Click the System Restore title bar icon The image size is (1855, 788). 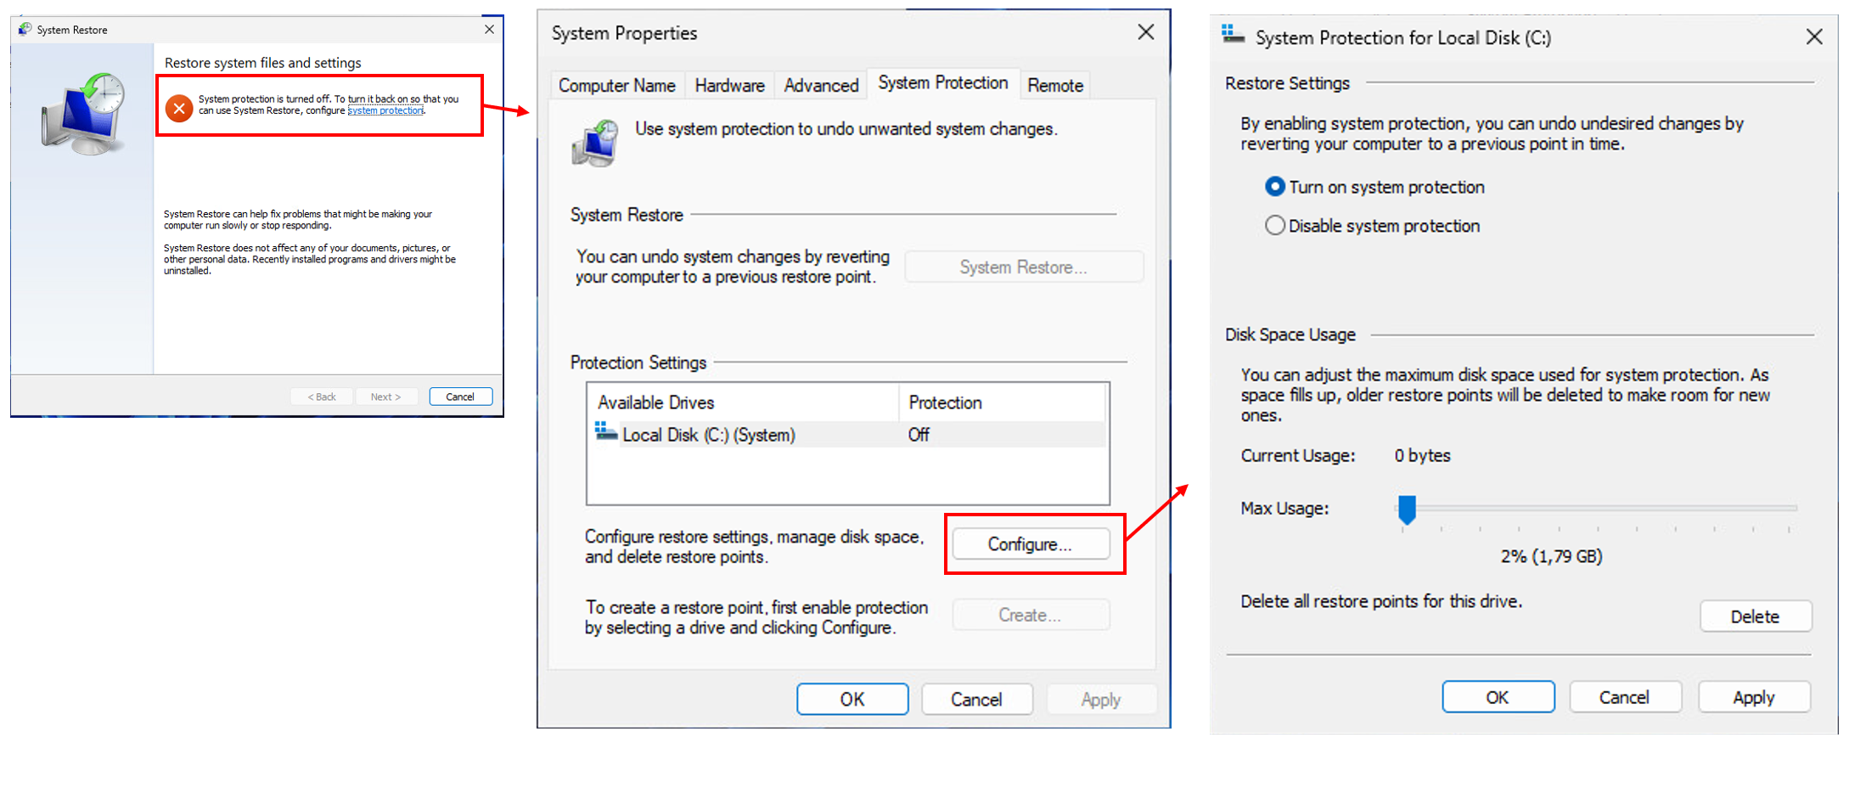pyautogui.click(x=25, y=30)
